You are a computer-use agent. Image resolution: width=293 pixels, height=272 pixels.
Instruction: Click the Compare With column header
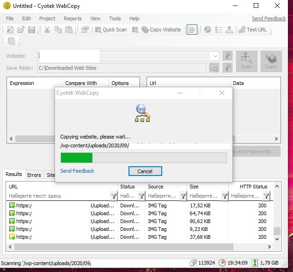coord(85,83)
